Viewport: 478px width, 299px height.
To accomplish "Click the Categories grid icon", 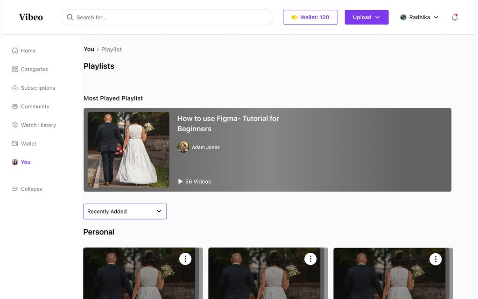I will tap(14, 69).
